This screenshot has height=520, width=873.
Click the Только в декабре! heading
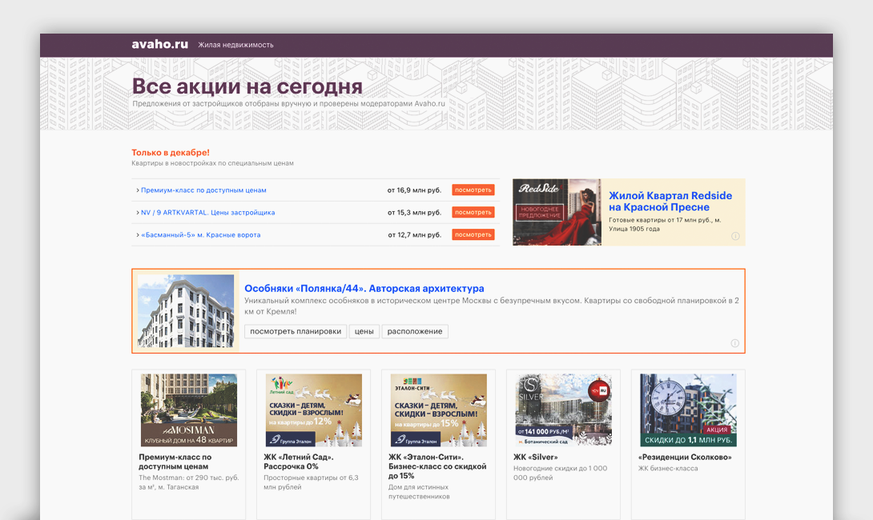click(x=171, y=152)
